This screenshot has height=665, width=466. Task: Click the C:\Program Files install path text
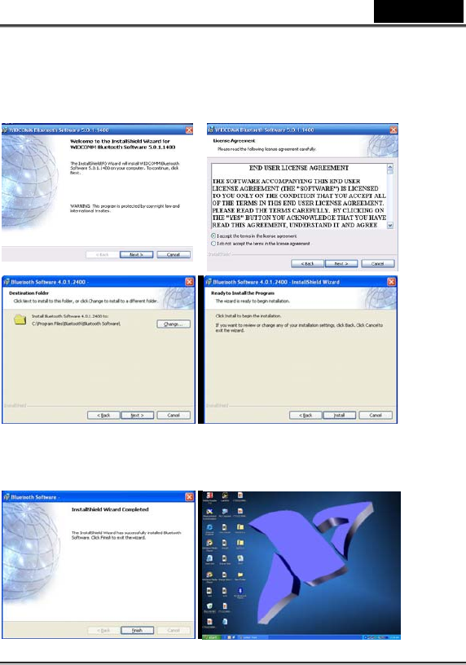coord(76,324)
